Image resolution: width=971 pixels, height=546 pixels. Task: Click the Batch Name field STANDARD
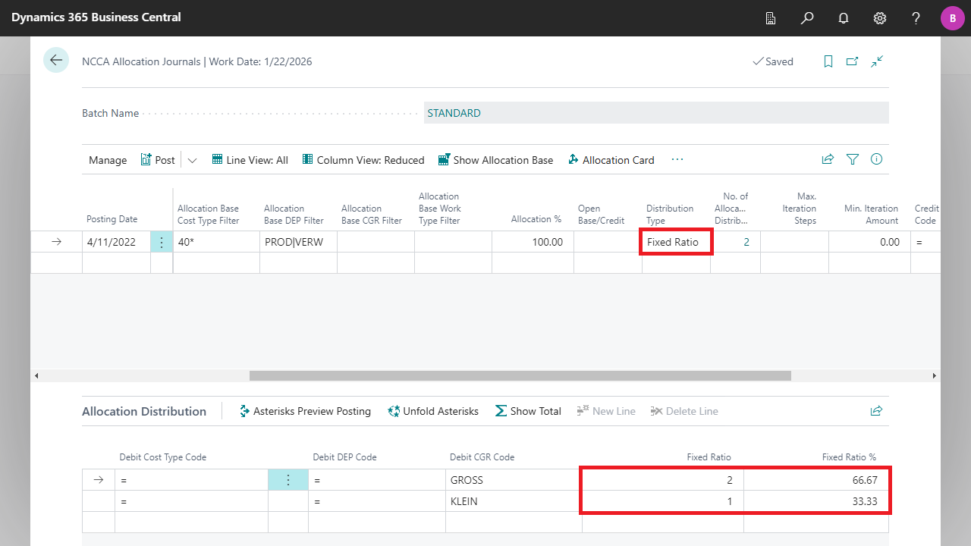[656, 113]
